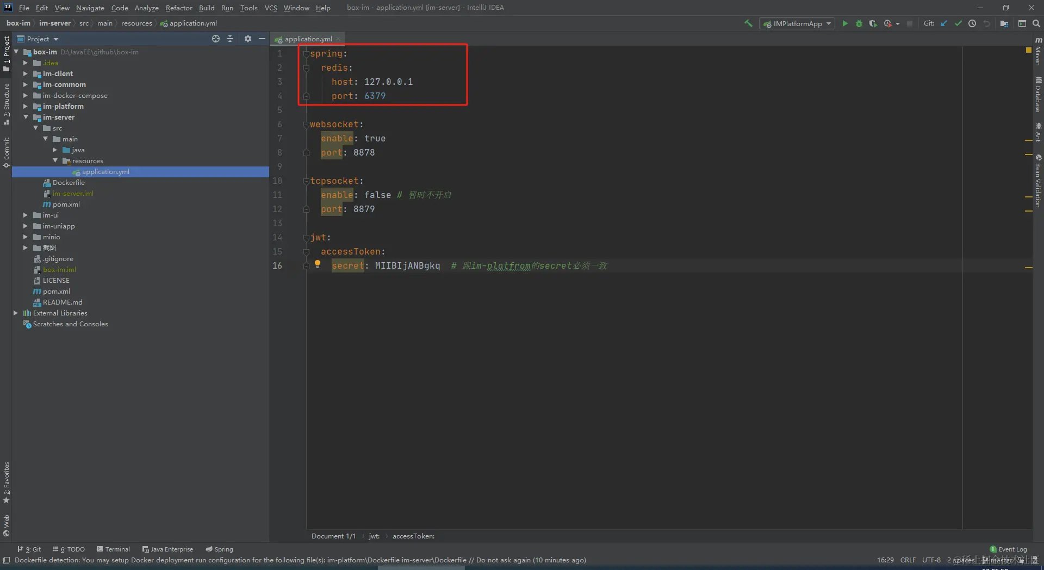Click the Git rollback undo icon
Screen dimensions: 1044x570
coord(986,23)
